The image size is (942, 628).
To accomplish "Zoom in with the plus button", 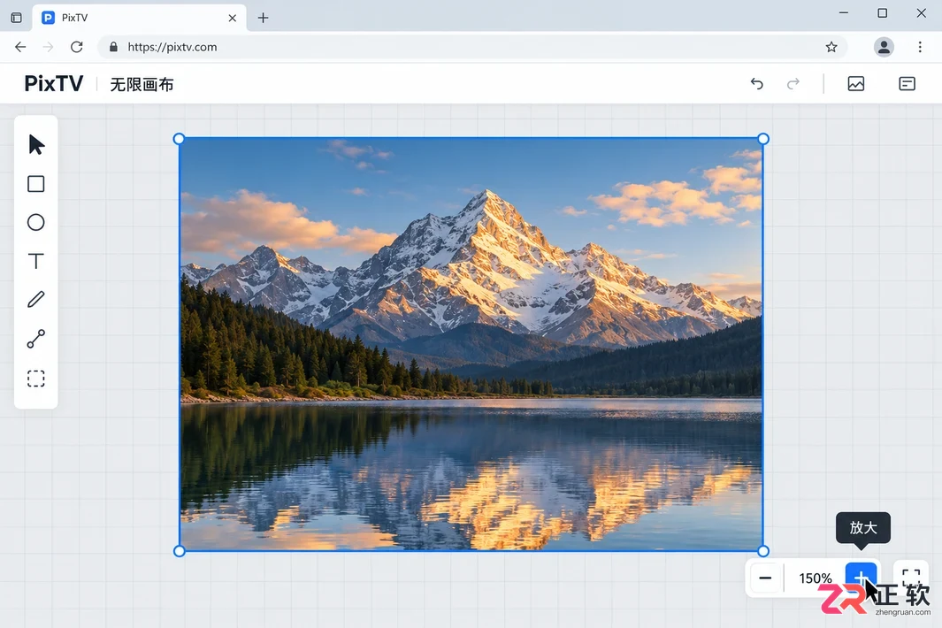I will click(x=861, y=578).
